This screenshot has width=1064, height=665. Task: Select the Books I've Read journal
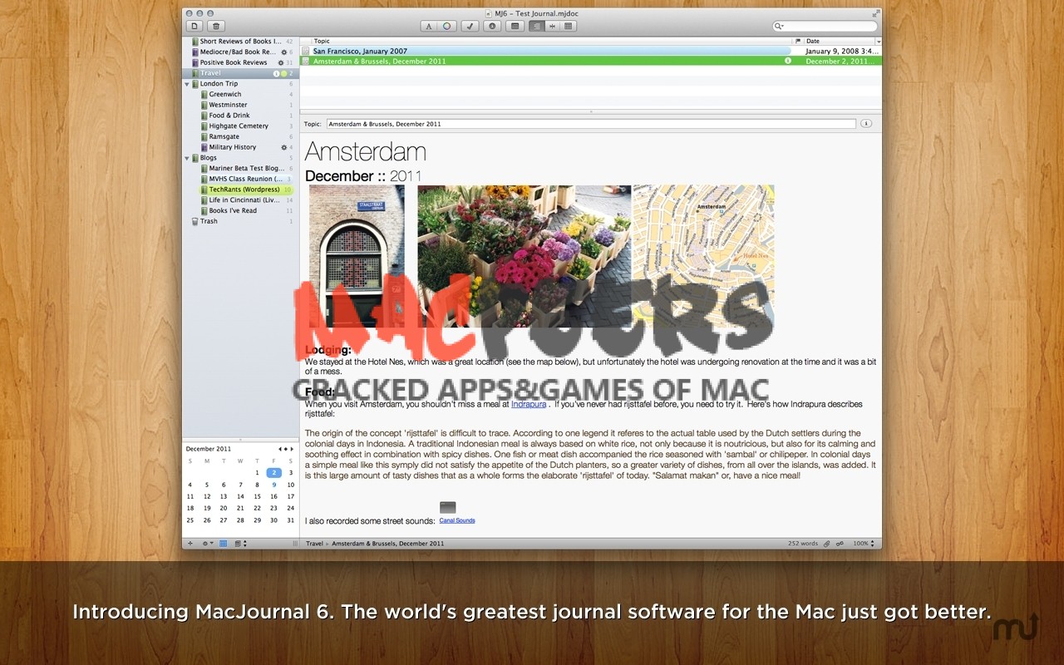coord(240,210)
